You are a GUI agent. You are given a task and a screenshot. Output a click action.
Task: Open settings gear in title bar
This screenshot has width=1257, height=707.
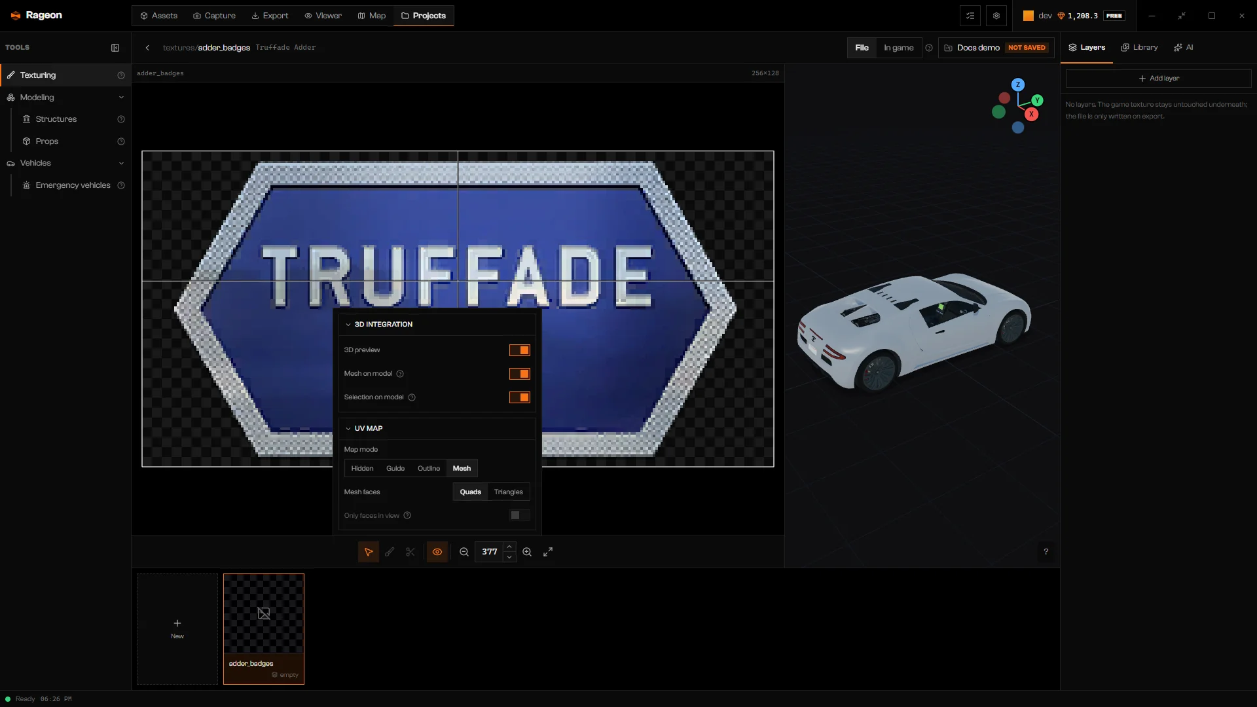coord(996,16)
